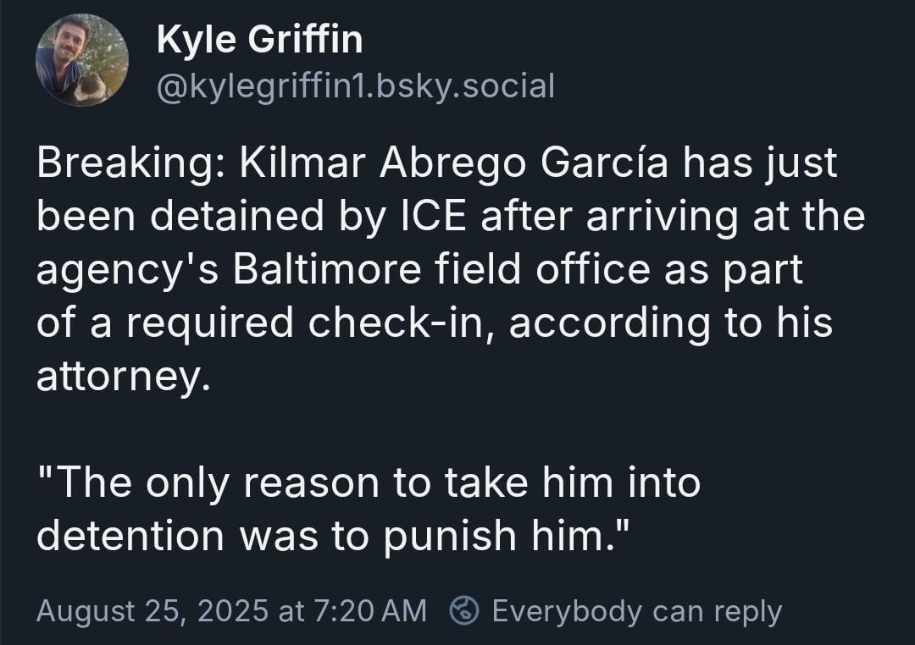Click the phrase required check-in

[x=305, y=322]
